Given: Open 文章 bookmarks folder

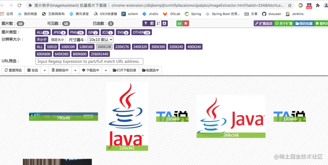Looking at the screenshot, I should pyautogui.click(x=251, y=14).
